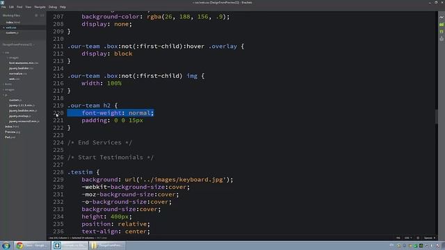Click the fourth grey icon in right toolbar

(x=442, y=39)
